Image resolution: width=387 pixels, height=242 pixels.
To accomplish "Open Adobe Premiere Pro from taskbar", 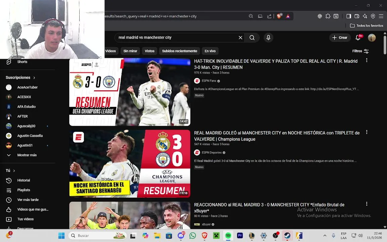I will point(240,236).
